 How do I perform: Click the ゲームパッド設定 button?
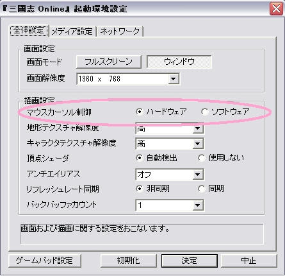(x=45, y=261)
